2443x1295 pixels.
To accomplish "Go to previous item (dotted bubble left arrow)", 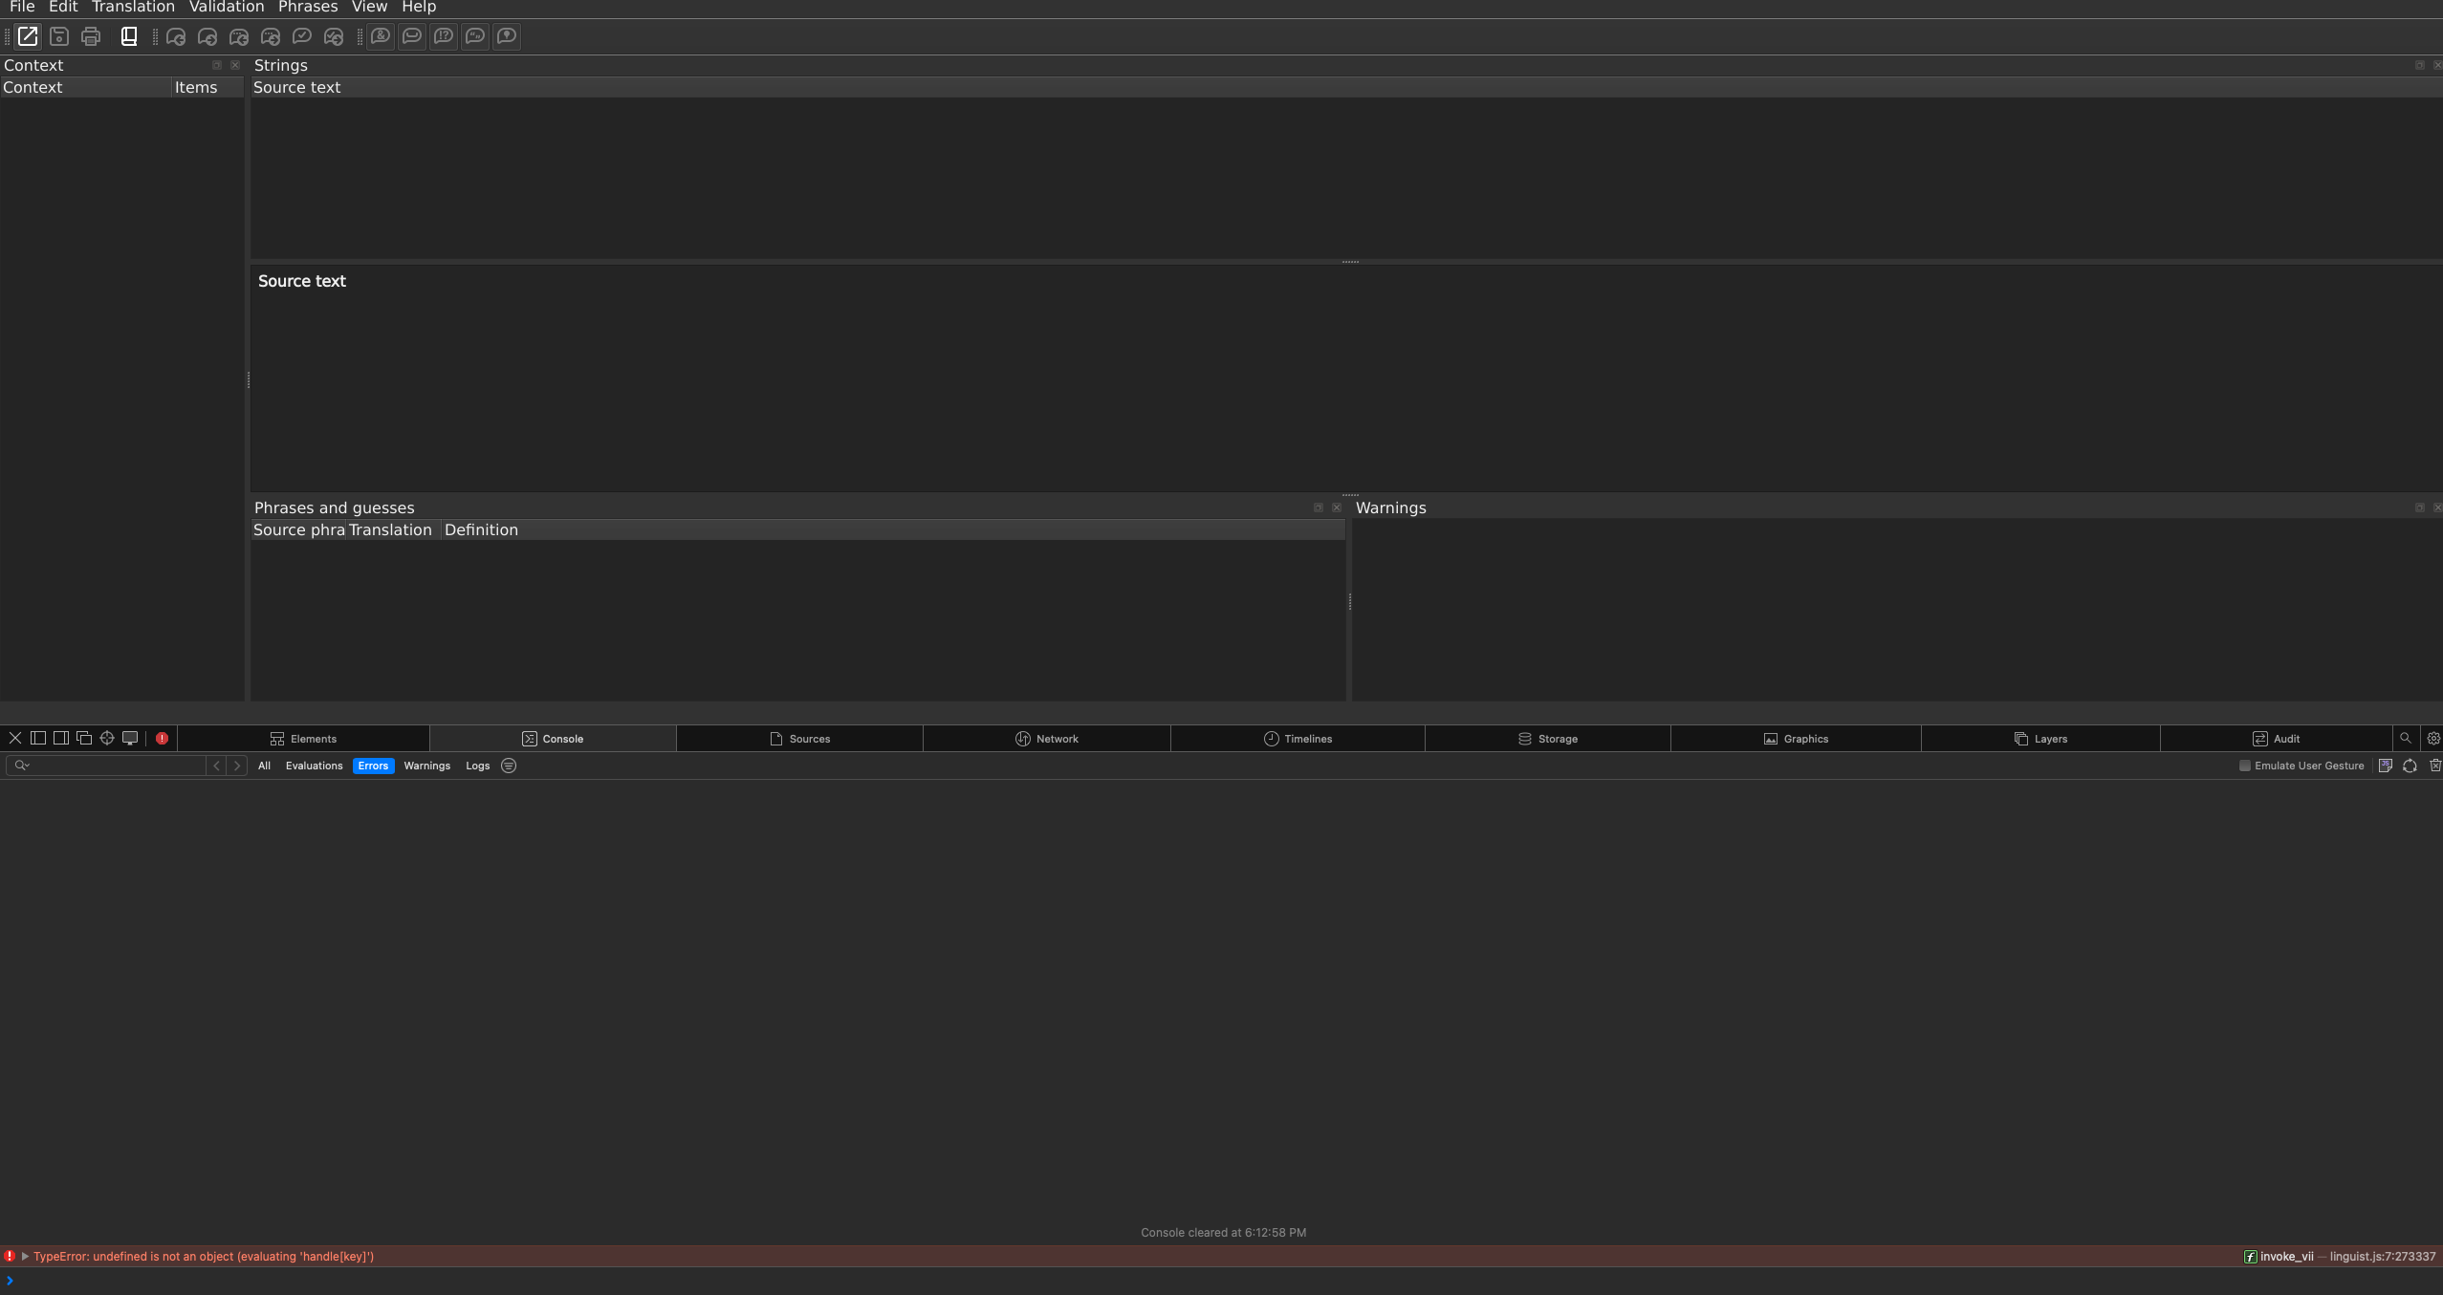I will (239, 36).
